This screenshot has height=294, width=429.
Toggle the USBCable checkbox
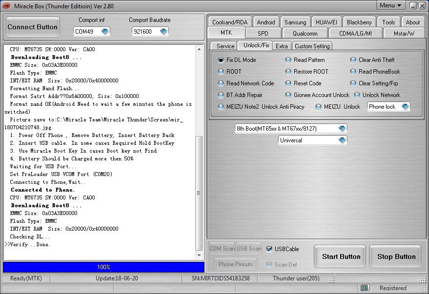tap(269, 249)
